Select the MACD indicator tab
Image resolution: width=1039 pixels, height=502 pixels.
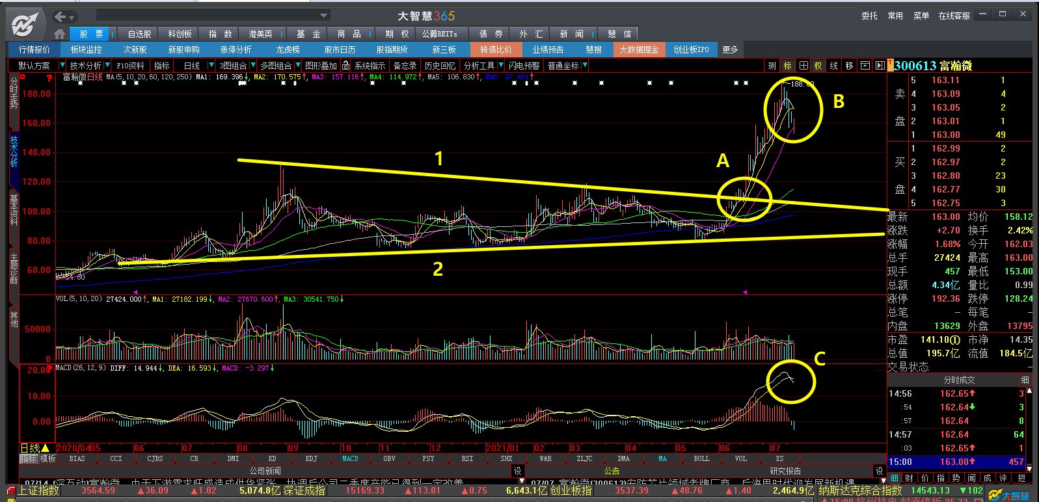click(350, 459)
